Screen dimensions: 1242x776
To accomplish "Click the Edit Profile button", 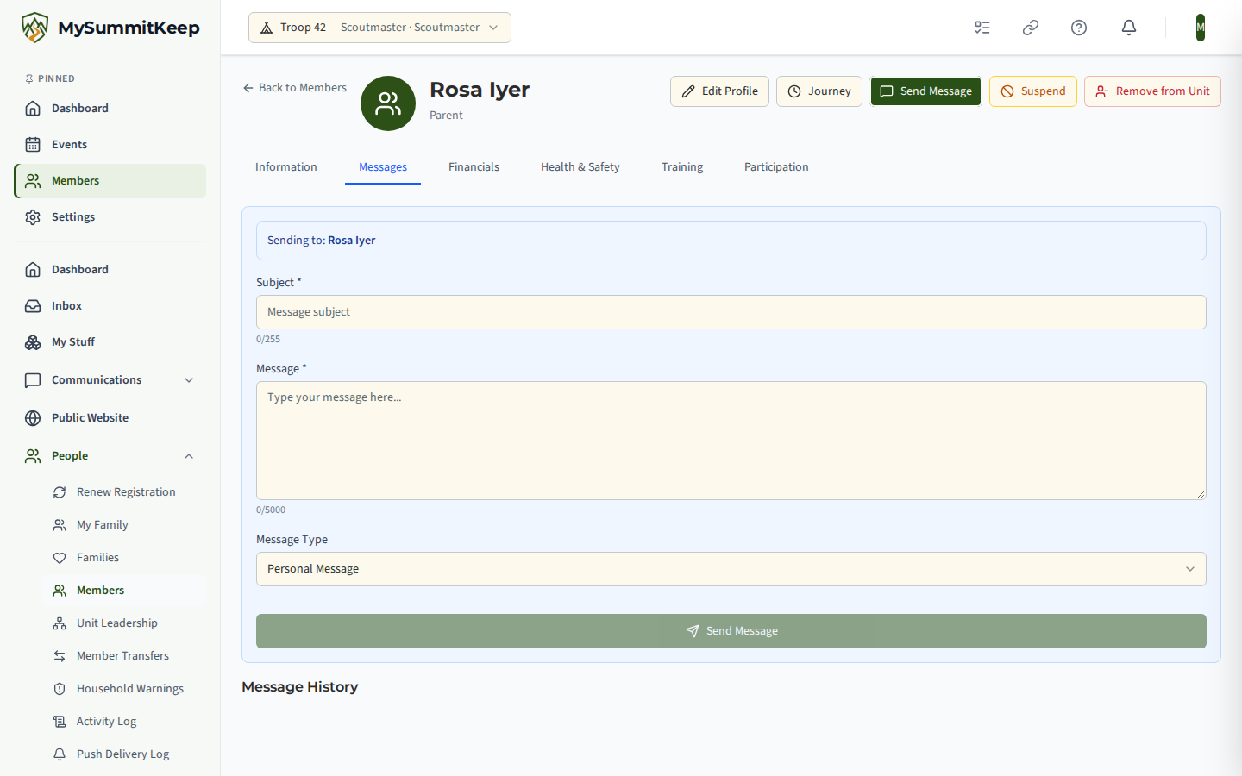I will coord(719,91).
